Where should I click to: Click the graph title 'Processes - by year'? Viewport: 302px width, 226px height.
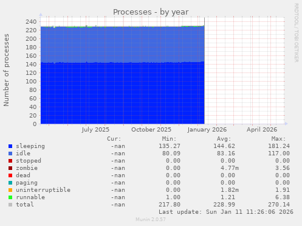tap(151, 12)
